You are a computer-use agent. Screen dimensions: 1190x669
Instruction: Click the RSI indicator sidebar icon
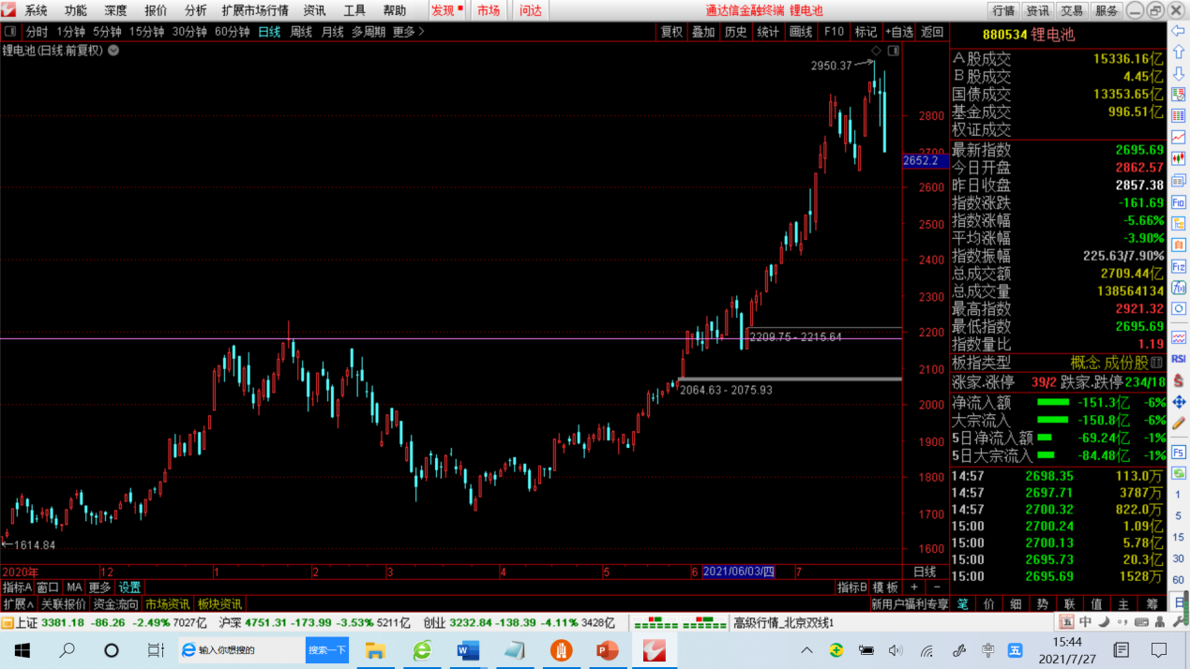click(x=1179, y=358)
